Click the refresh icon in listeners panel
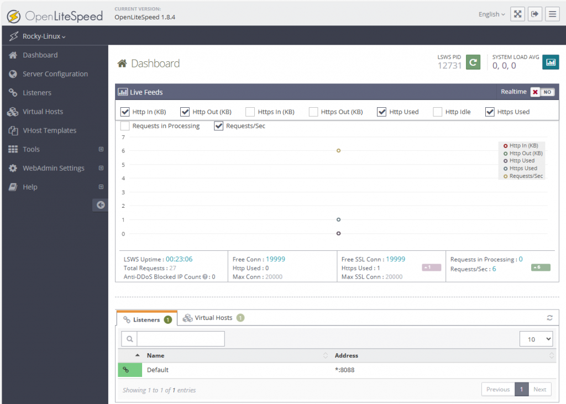The image size is (566, 404). click(x=549, y=318)
